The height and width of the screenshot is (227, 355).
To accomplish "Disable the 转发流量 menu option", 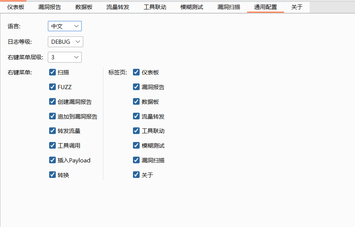I will coord(52,131).
